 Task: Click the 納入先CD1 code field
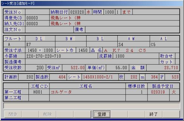(37, 24)
